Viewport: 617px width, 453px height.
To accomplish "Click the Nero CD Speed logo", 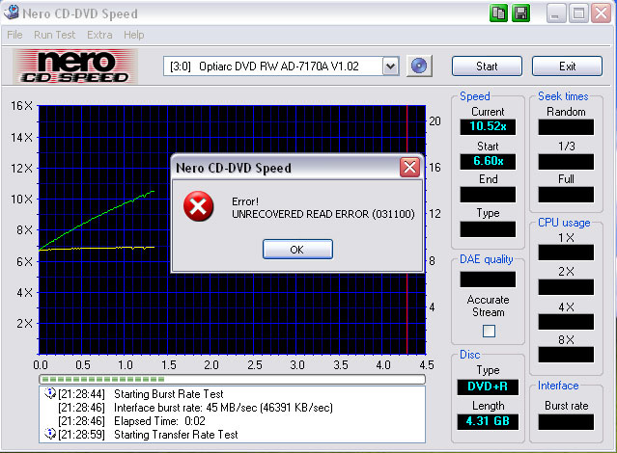I will pyautogui.click(x=75, y=67).
